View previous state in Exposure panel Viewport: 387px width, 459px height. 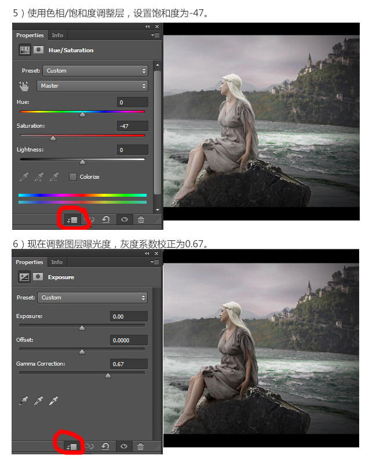coord(89,446)
